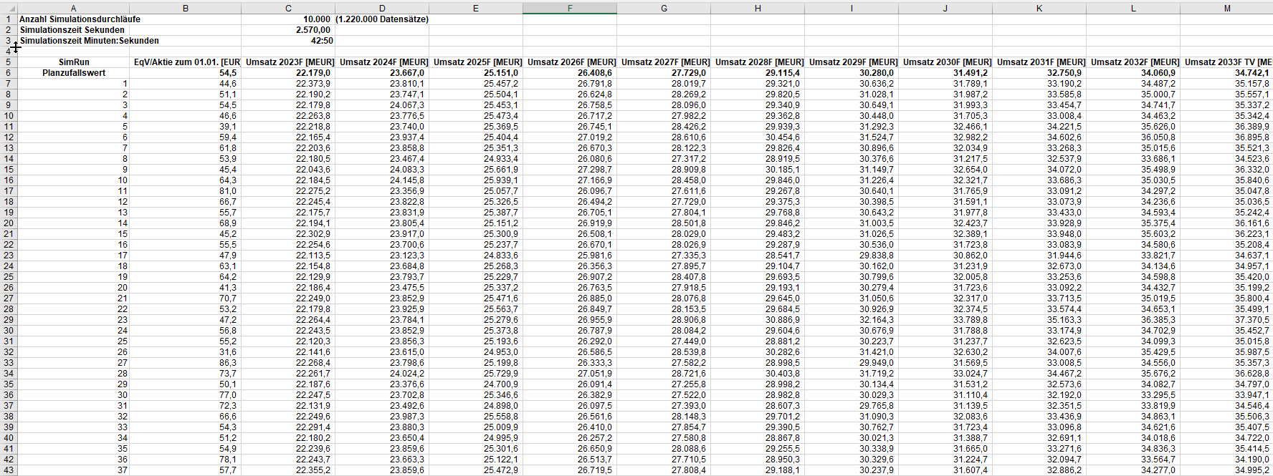Click value 26.919,9 in SimRun 14 row
This screenshot has height=476, width=1273.
pyautogui.click(x=595, y=223)
